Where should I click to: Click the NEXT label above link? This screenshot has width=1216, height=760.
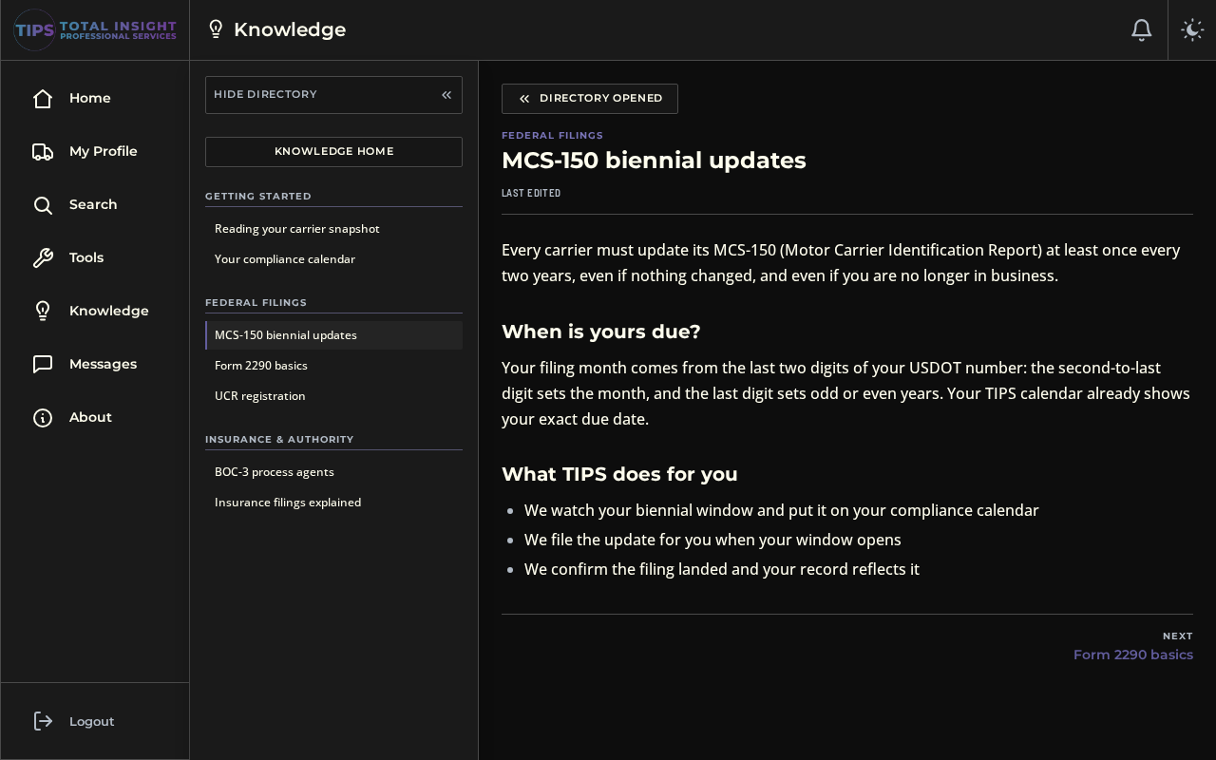(x=1177, y=636)
